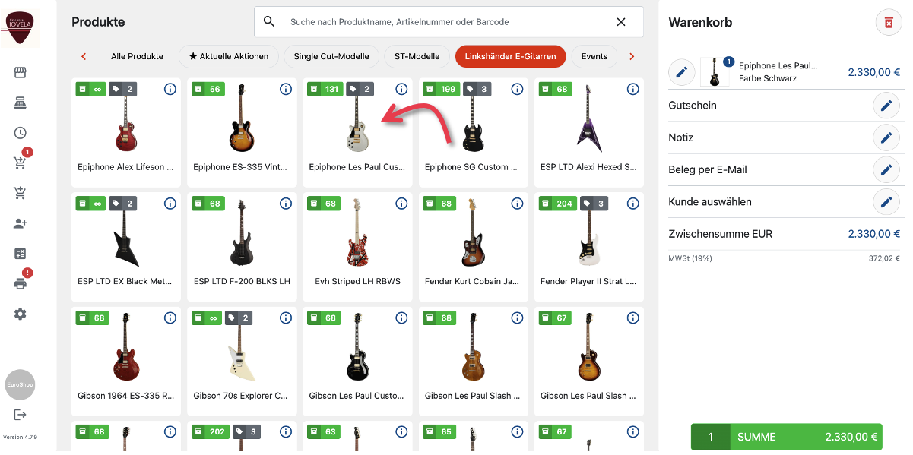Switch to Aktuelle Aktionen category
This screenshot has width=913, height=455.
coord(228,56)
